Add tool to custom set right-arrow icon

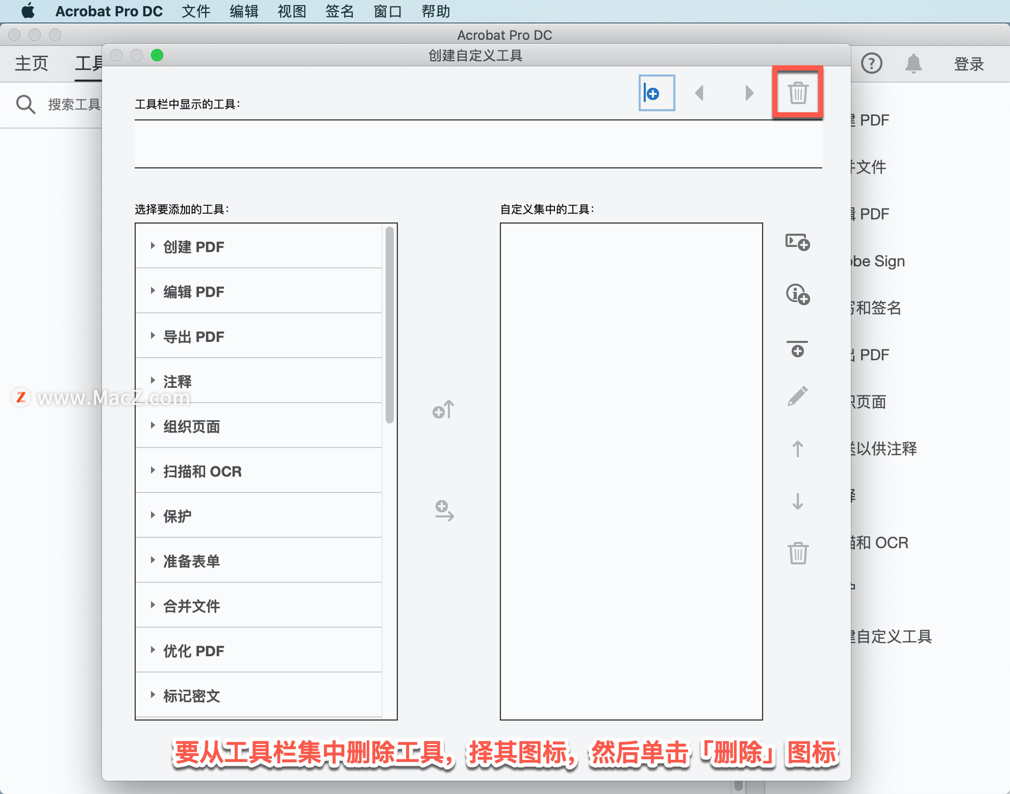click(444, 510)
